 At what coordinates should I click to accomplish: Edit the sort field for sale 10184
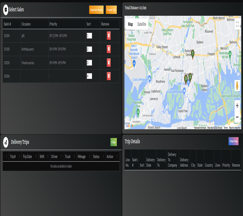click(89, 36)
